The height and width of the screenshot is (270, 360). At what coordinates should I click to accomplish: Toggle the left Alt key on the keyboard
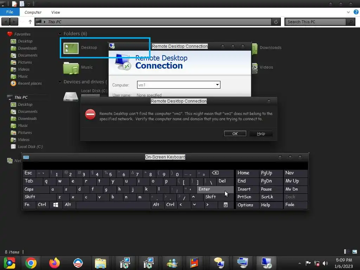(x=69, y=205)
